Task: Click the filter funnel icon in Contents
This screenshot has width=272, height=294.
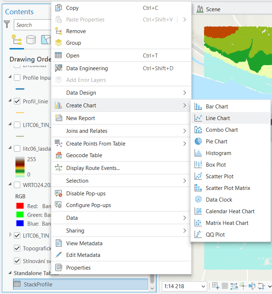Action: click(7, 24)
